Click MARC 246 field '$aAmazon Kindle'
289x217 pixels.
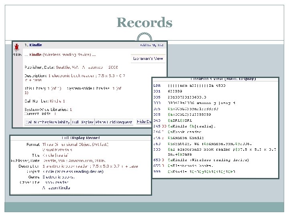pyautogui.click(x=186, y=138)
